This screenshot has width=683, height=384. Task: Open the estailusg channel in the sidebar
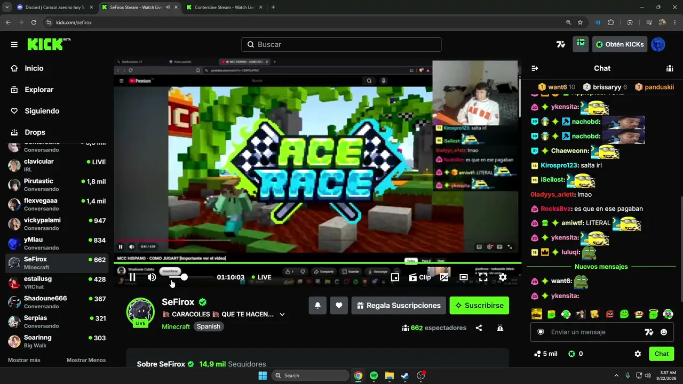click(56, 283)
